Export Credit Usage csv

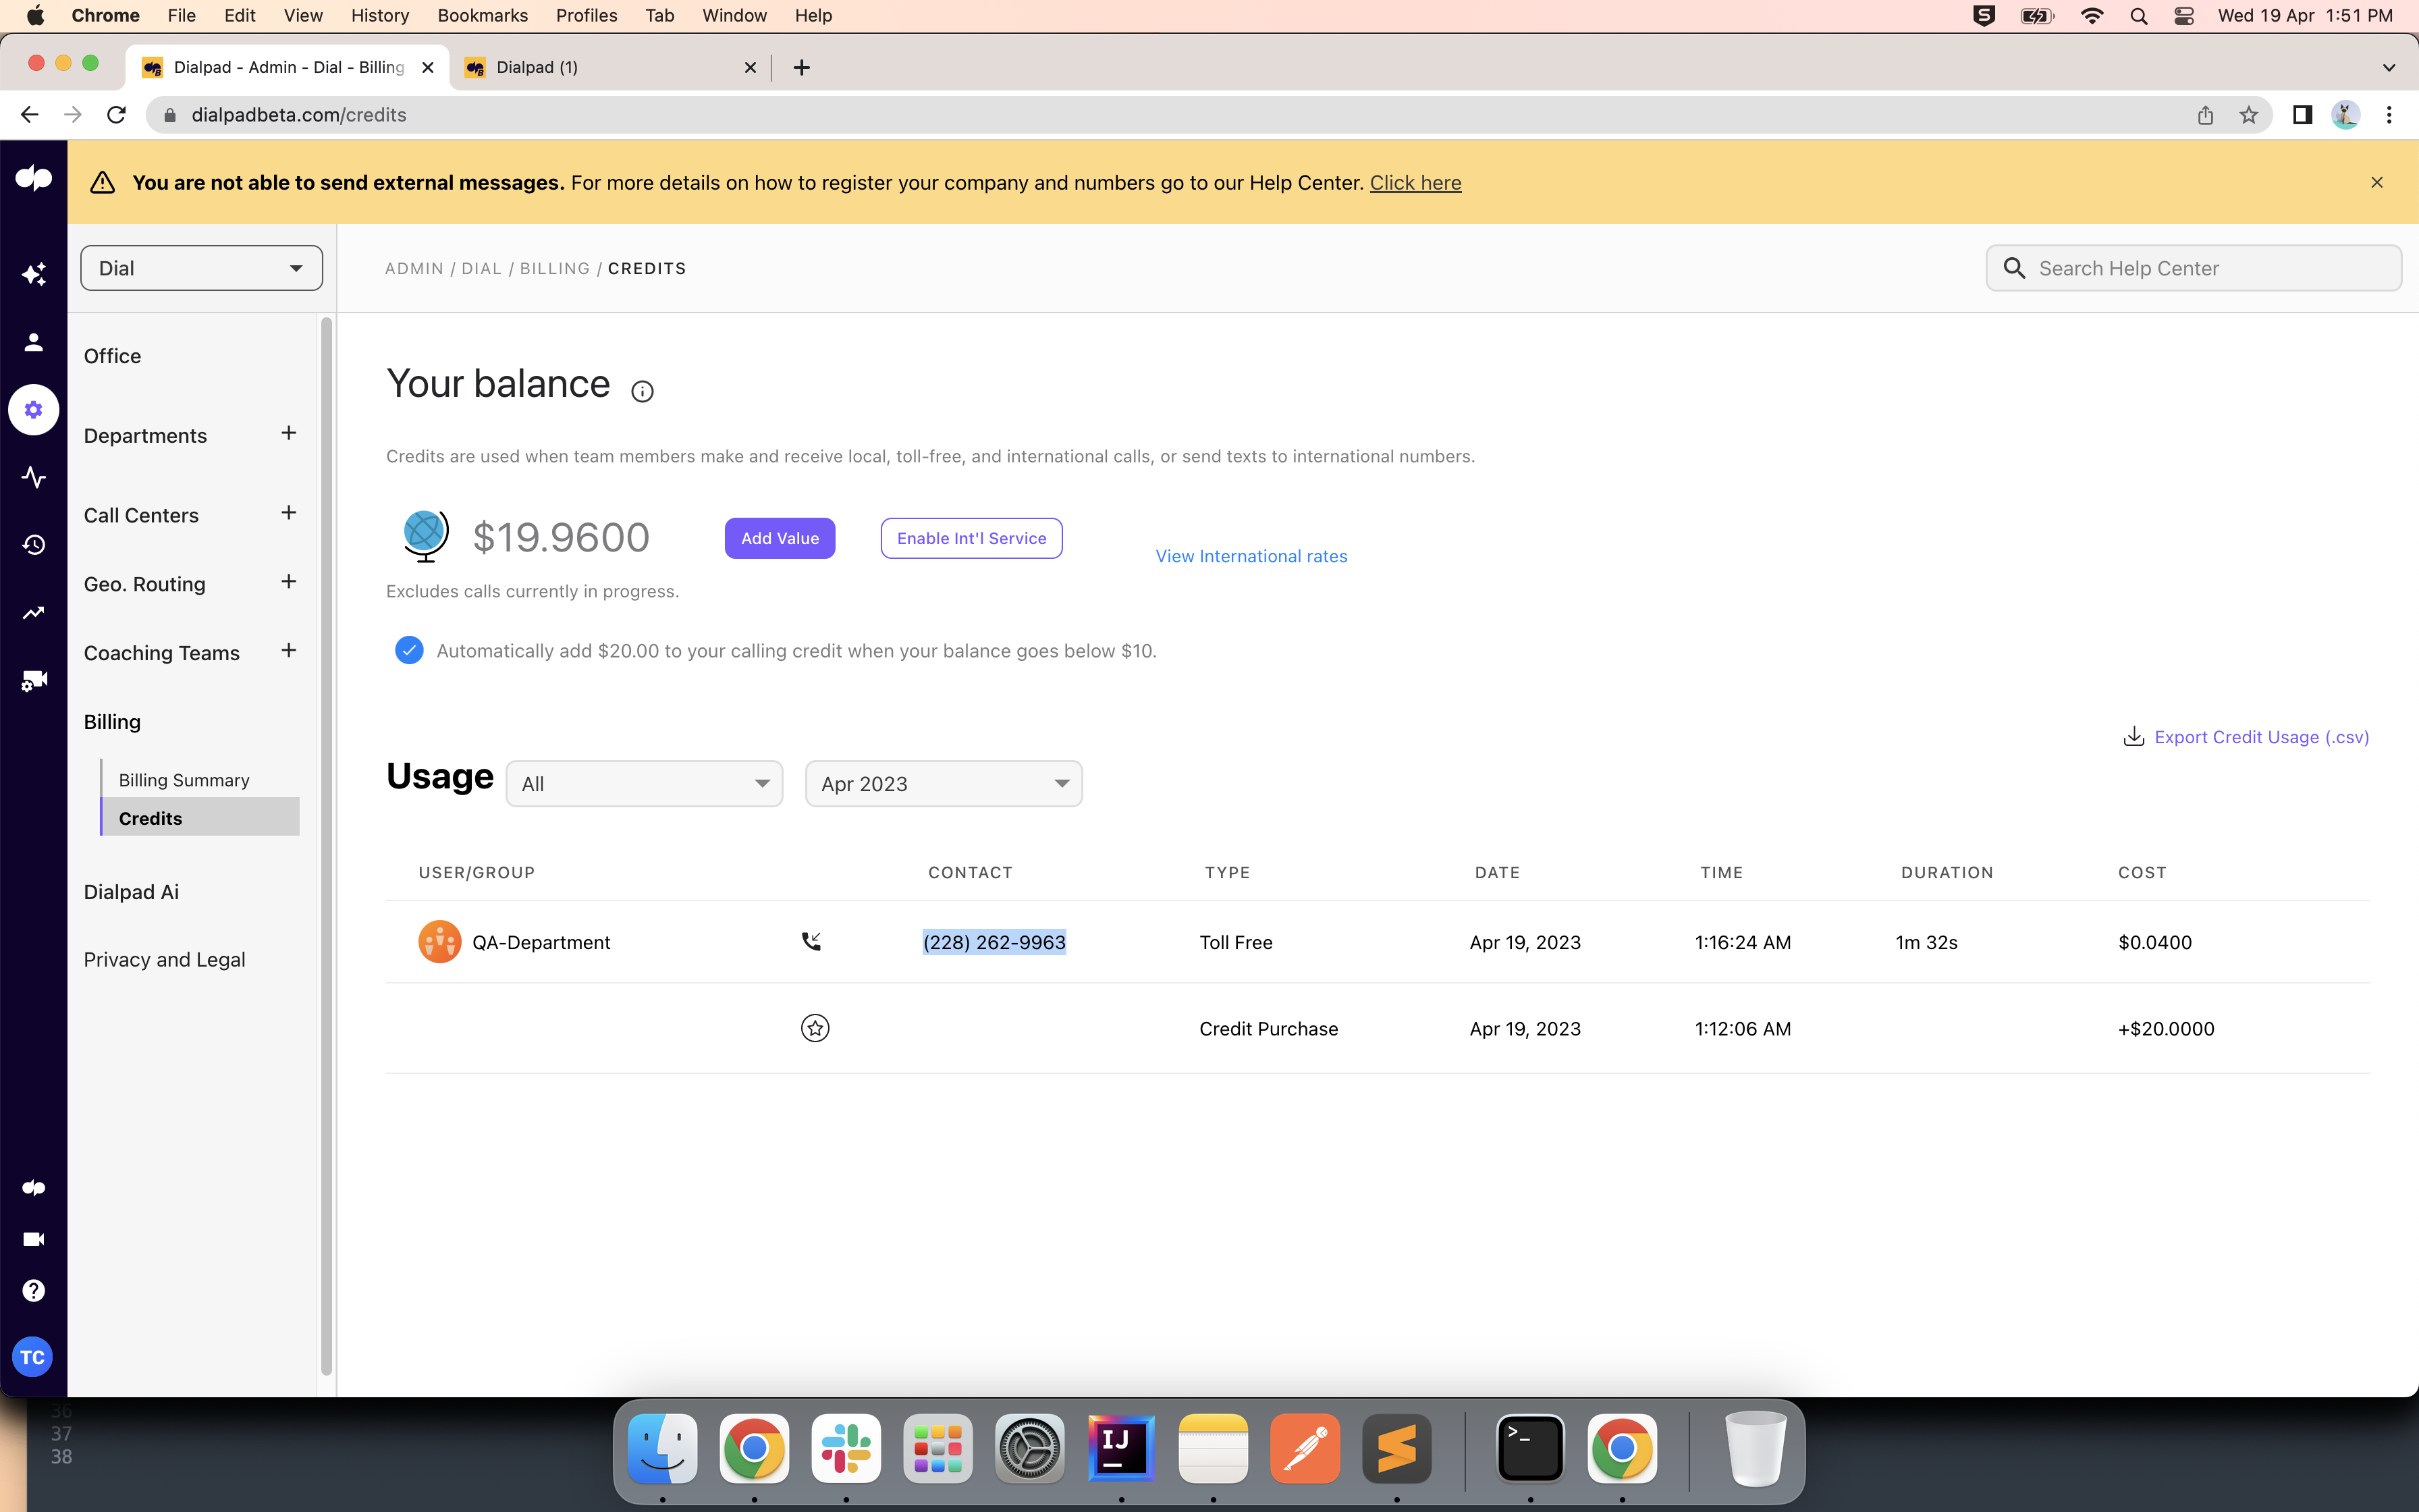tap(2245, 737)
